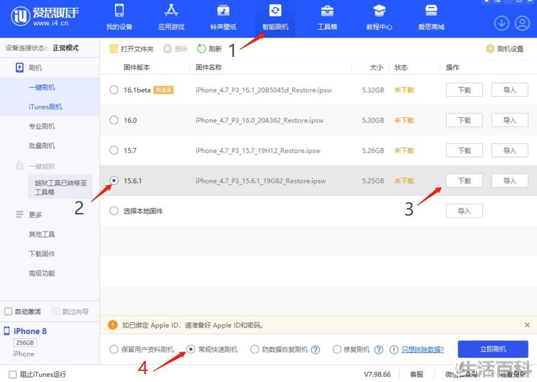Viewport: 537px width, 382px height.
Task: Click the 固件版本 column header
Action: tap(137, 67)
